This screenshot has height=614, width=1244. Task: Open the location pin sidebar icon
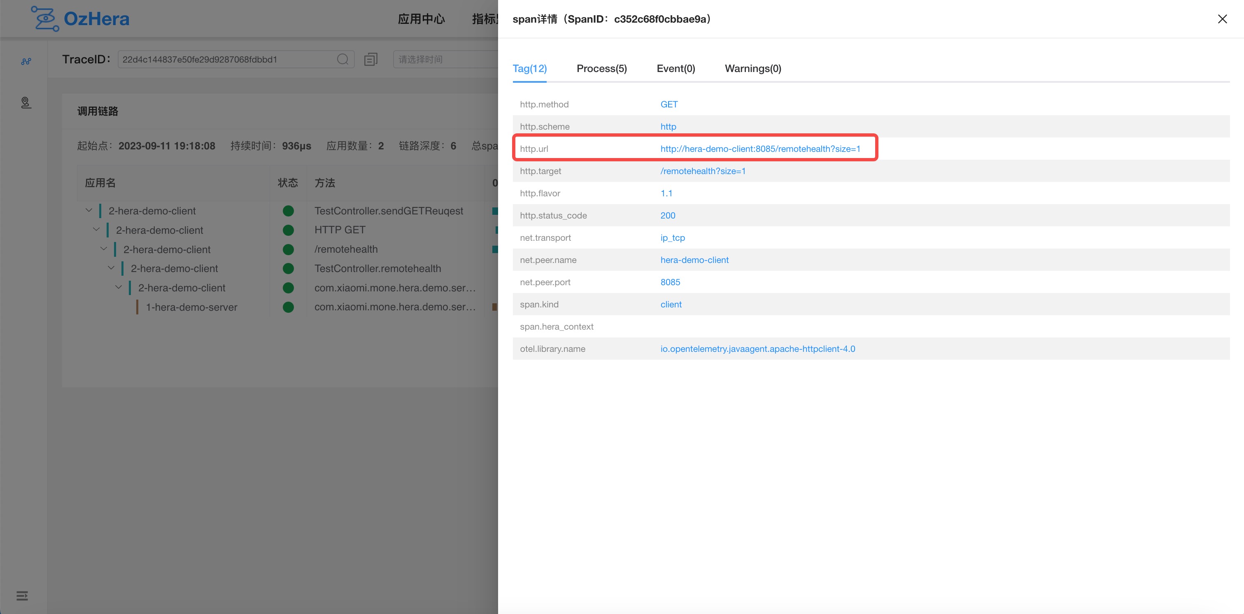click(x=26, y=102)
